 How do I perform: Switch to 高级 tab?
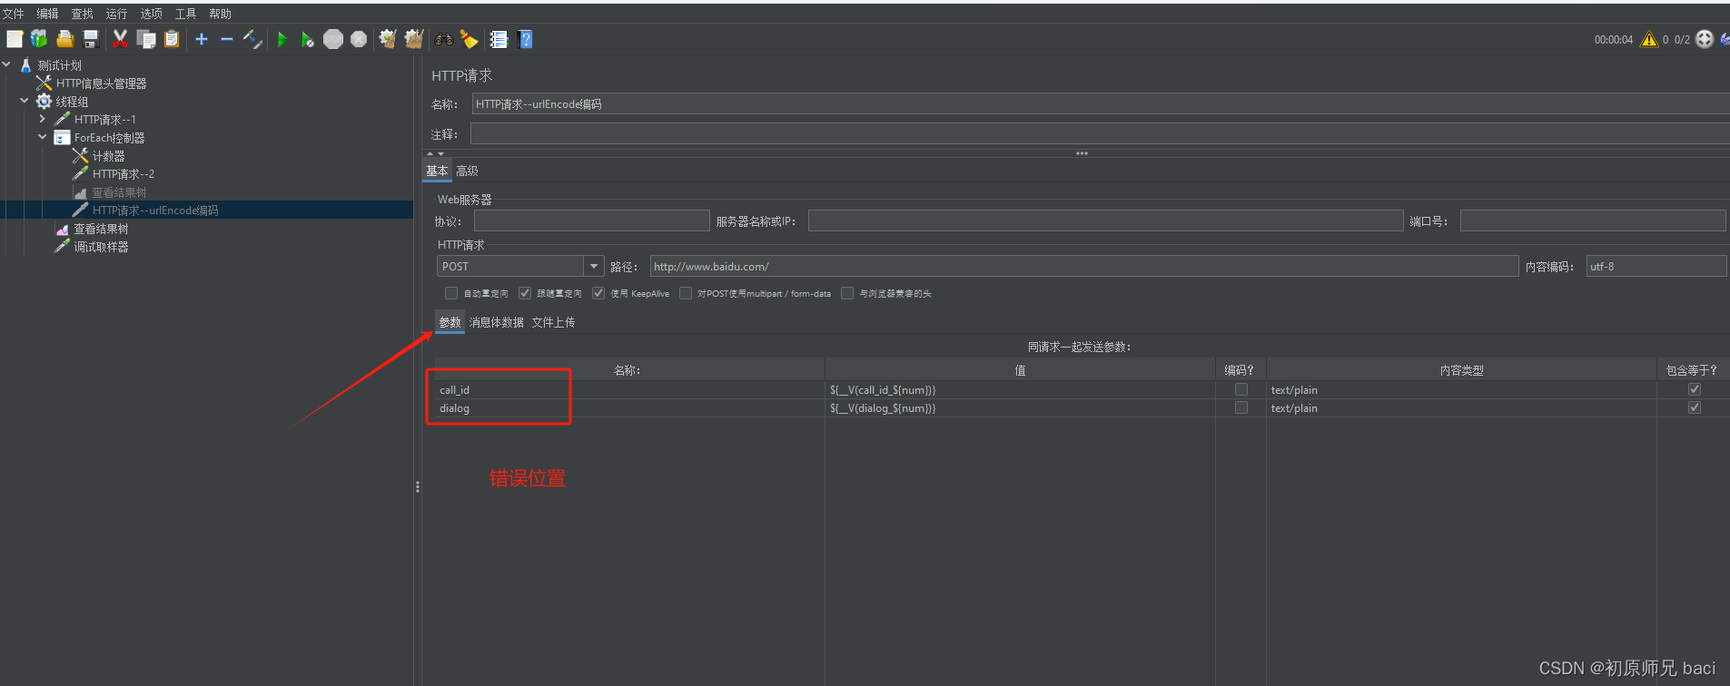467,171
